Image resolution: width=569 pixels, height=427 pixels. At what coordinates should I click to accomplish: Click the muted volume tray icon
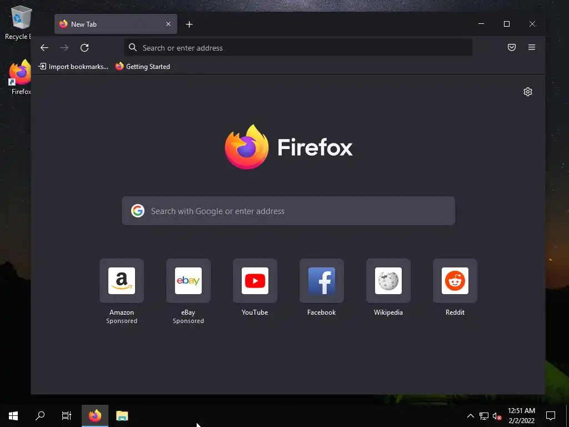coord(497,416)
